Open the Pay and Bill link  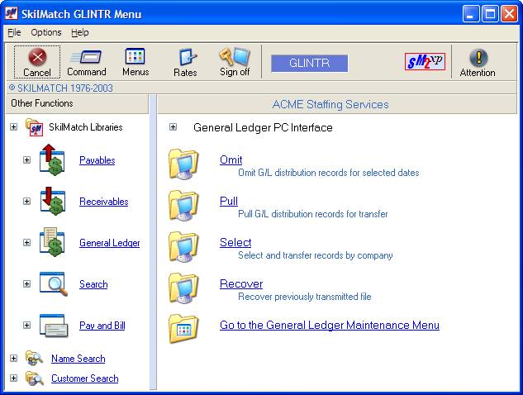pos(102,326)
